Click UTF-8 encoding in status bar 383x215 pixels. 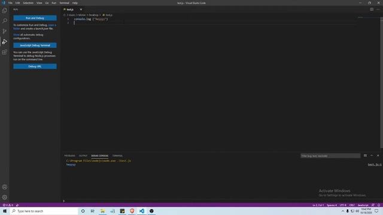tap(343, 205)
